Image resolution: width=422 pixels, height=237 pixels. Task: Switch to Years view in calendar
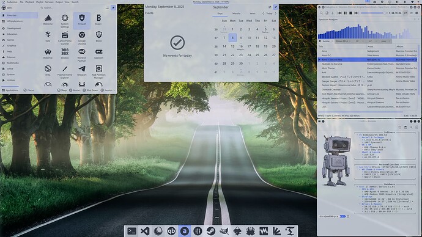(x=253, y=13)
